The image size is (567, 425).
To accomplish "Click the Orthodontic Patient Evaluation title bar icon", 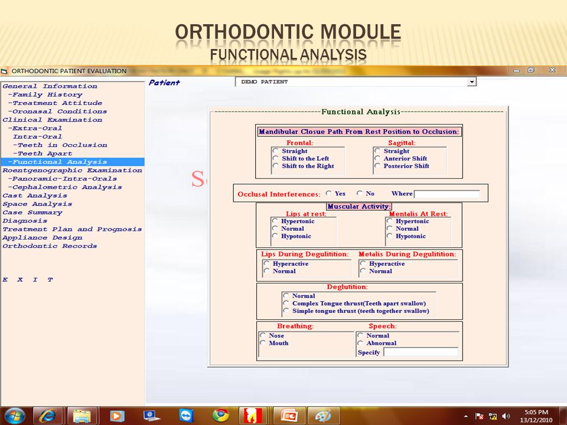I will coord(4,71).
